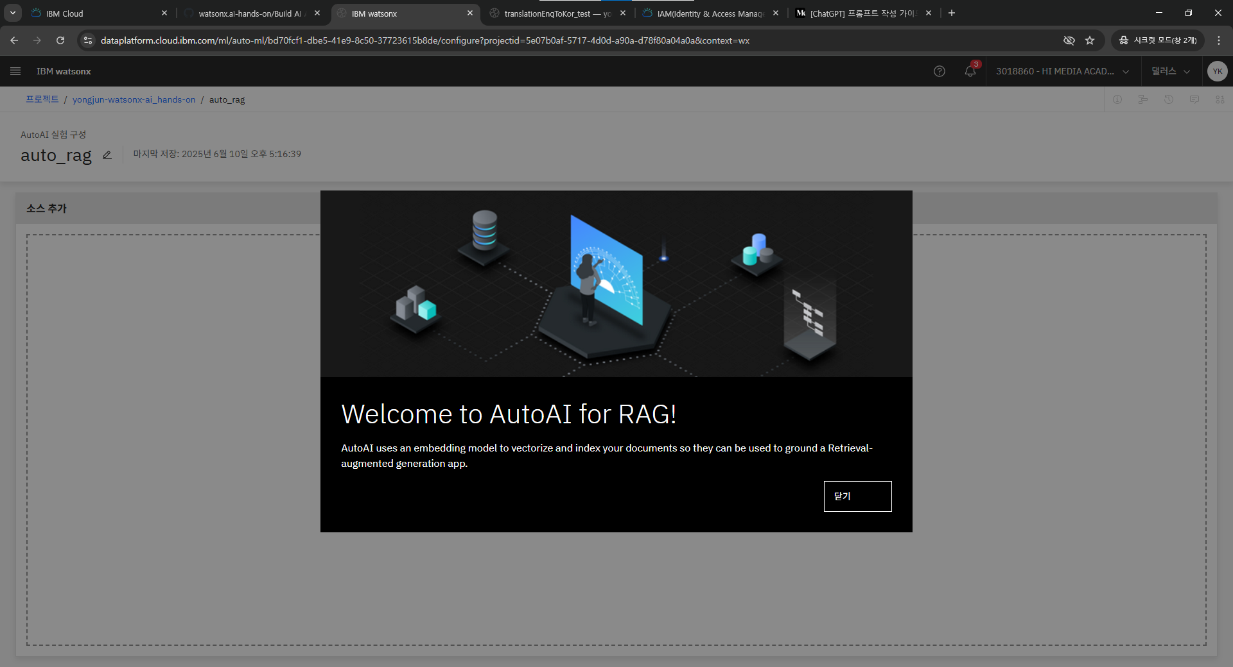Close the ChatGPT prompt guide tab
1233x667 pixels.
coord(929,13)
